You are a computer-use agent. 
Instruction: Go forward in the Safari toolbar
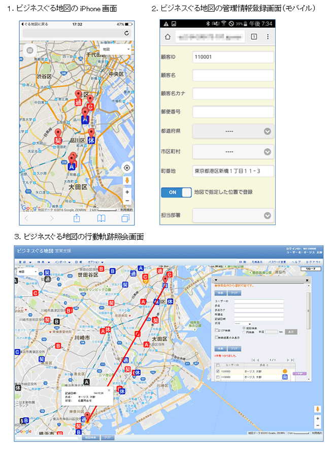pyautogui.click(x=52, y=218)
